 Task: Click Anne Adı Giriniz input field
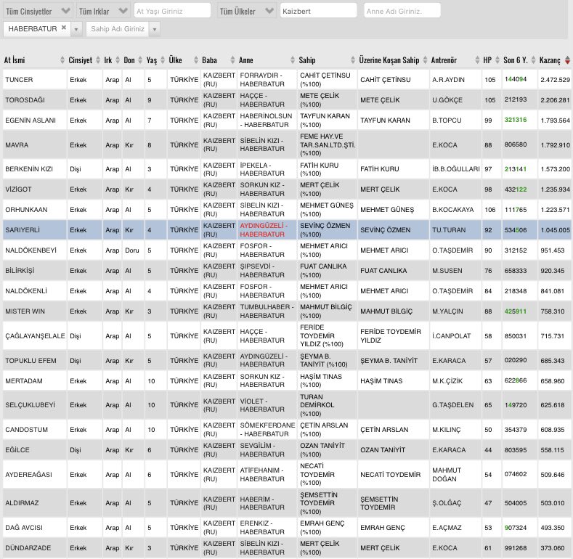(x=402, y=11)
